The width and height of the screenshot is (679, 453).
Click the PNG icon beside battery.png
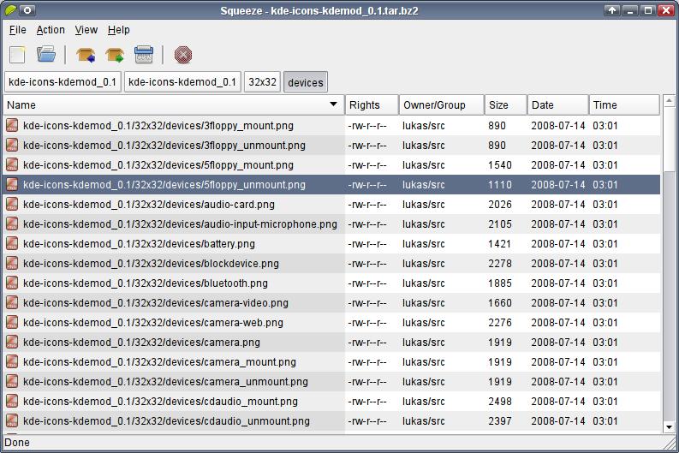12,244
